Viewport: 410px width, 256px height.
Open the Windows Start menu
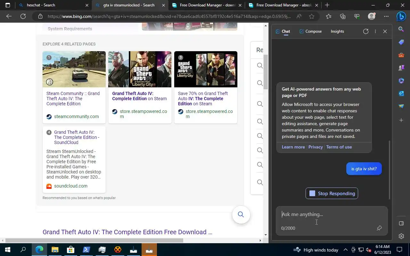click(x=8, y=250)
